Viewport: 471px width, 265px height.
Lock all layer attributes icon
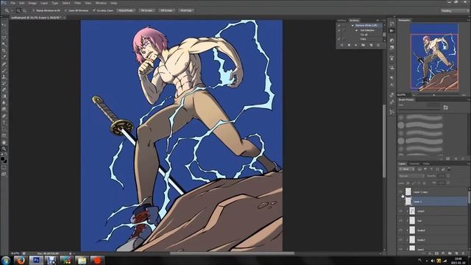[424, 183]
